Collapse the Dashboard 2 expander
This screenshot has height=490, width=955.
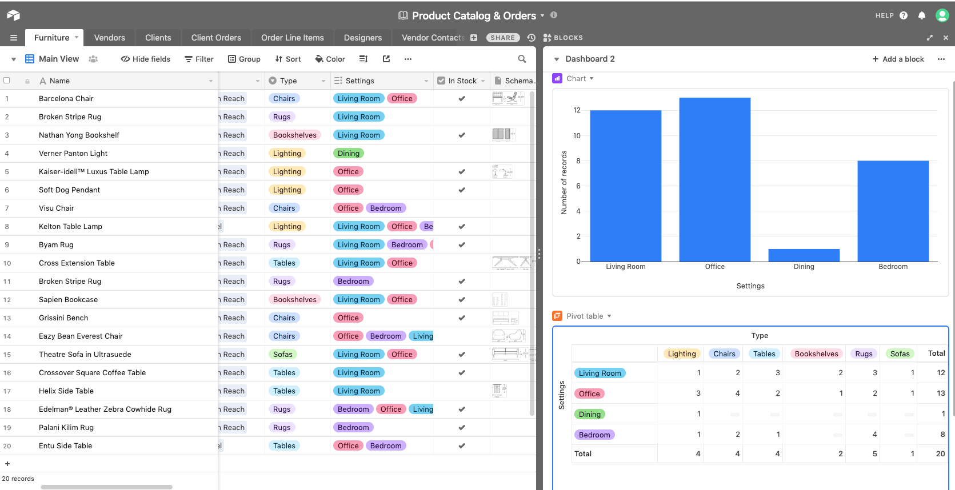click(557, 59)
